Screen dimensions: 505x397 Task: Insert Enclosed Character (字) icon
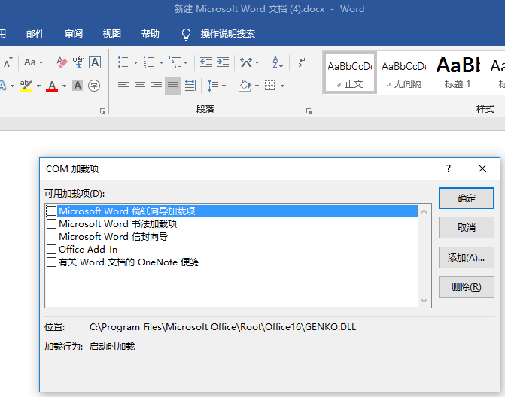point(94,86)
